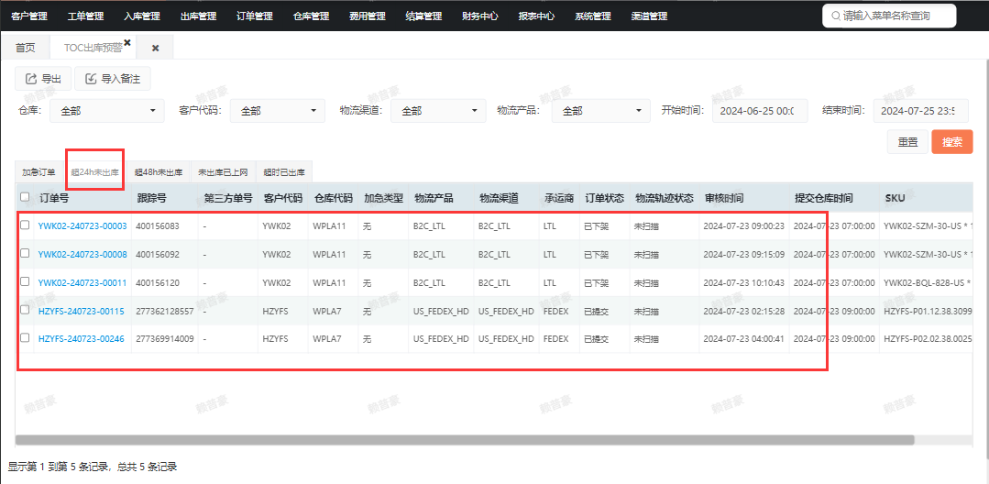Check the row HZYFS-240723-00246 checkbox

(x=25, y=337)
